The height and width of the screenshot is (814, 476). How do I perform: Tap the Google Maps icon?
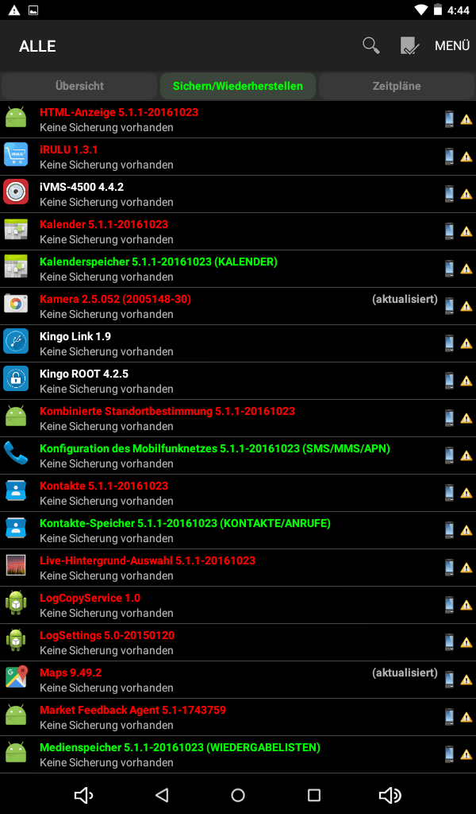click(x=17, y=677)
